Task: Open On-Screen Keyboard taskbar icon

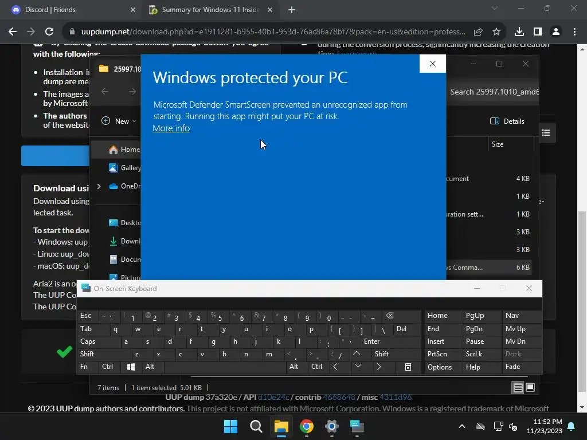Action: (357, 426)
